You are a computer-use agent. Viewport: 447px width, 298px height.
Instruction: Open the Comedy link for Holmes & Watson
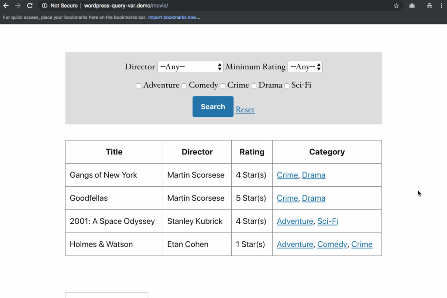click(332, 244)
